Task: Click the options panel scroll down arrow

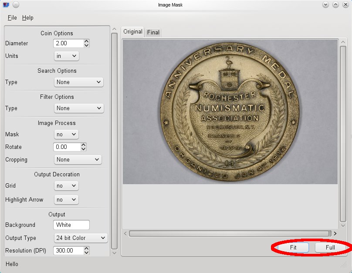Action: [x=114, y=253]
